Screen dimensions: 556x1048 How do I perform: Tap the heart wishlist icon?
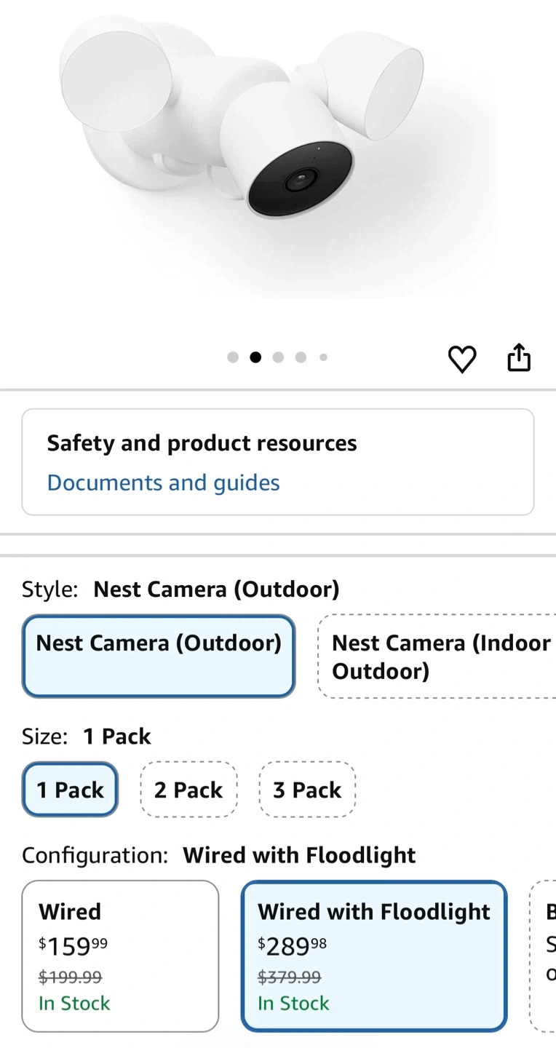[x=461, y=359]
